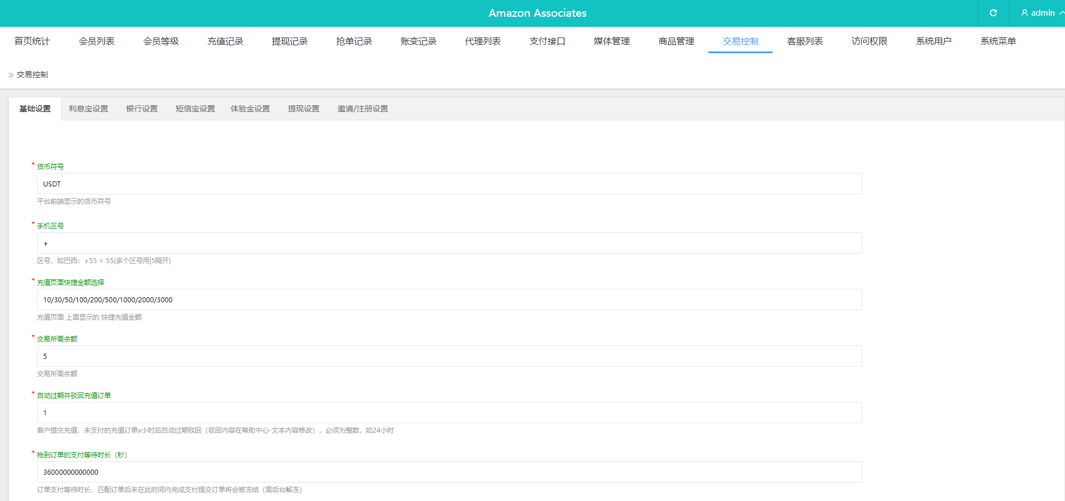Screen dimensions: 1065x501
Task: Click the user avatar icon beside admin
Action: (x=1025, y=13)
